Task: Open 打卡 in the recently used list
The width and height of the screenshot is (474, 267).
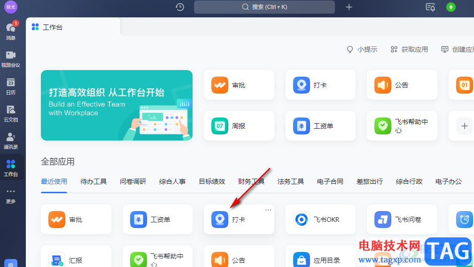Action: pyautogui.click(x=239, y=219)
